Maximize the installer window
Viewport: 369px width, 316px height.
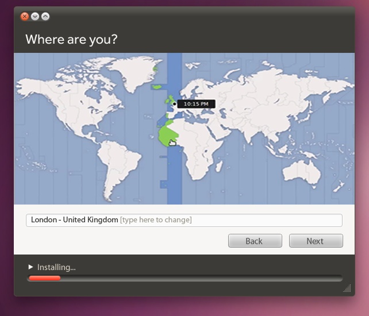[45, 16]
